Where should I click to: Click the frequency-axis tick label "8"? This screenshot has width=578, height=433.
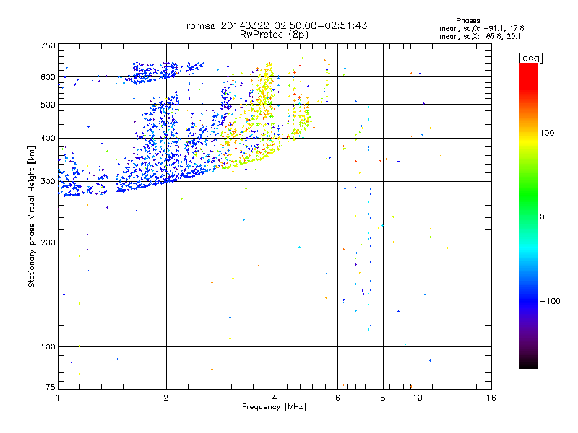[x=383, y=398]
